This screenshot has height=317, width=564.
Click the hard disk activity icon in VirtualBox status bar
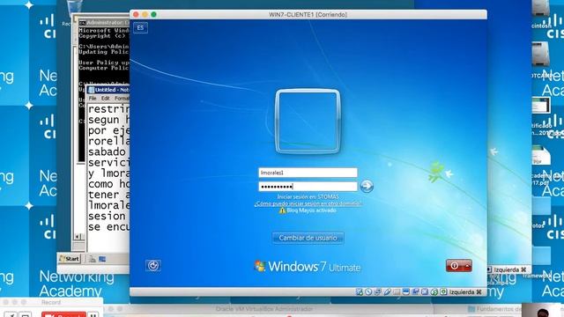point(359,291)
